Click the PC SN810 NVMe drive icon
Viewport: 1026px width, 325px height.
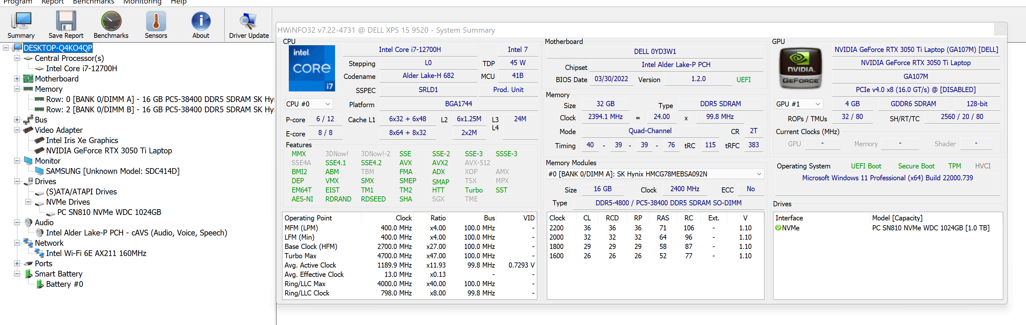pos(51,213)
